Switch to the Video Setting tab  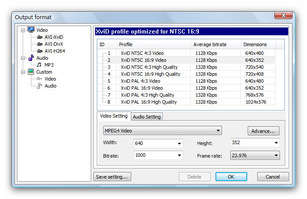click(114, 116)
